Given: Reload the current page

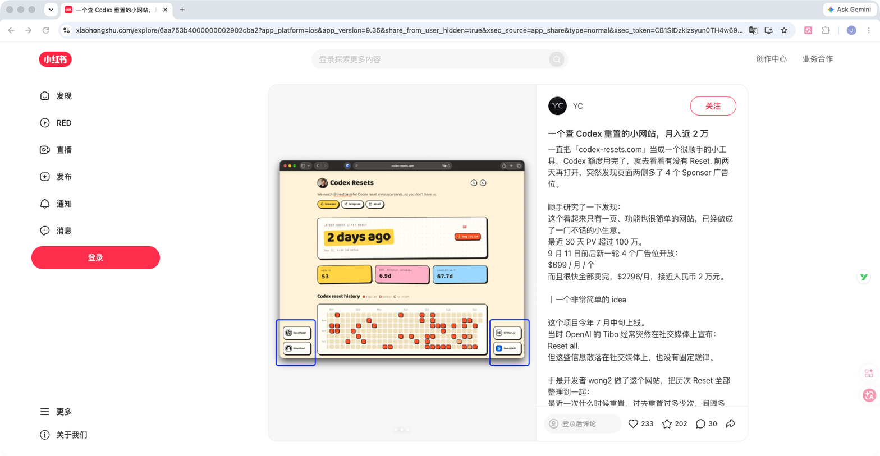Looking at the screenshot, I should pos(45,30).
